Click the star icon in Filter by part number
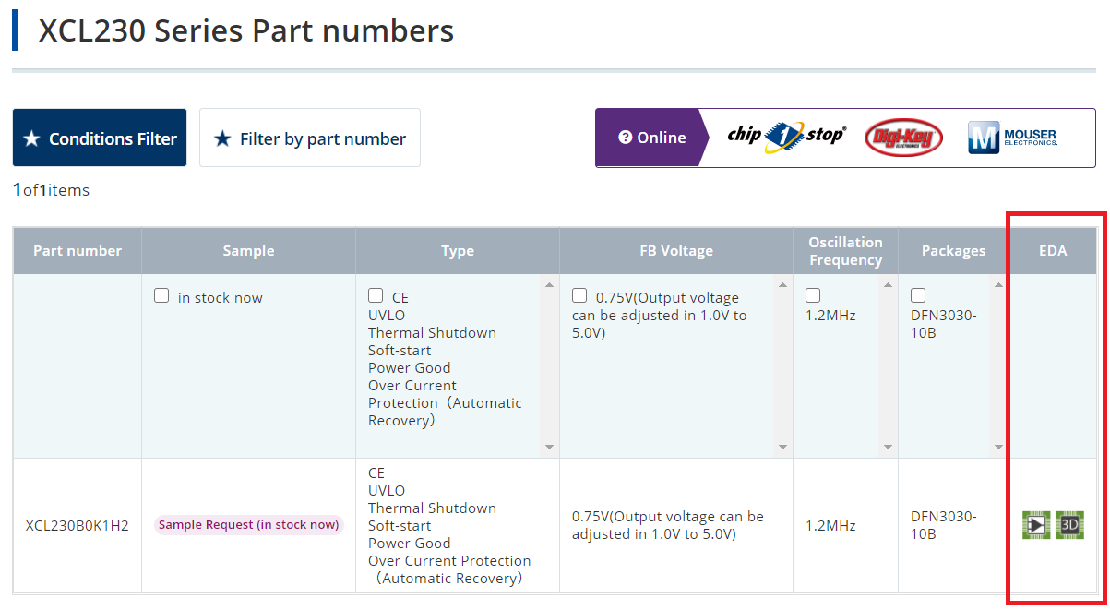1110x610 pixels. coord(222,138)
